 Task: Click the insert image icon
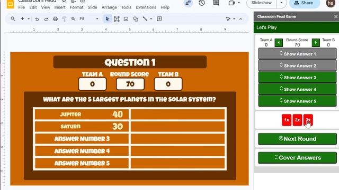126,19
